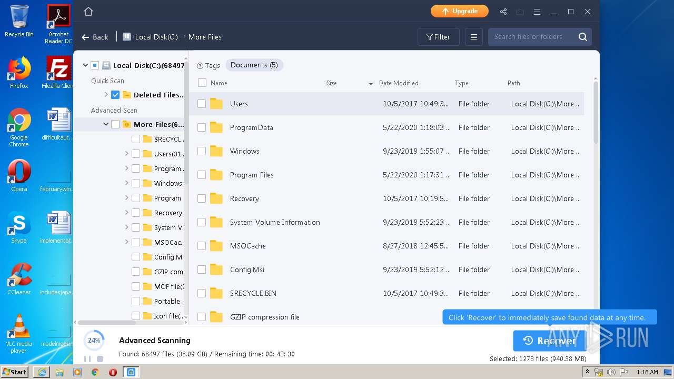The image size is (674, 379).
Task: Select the Documents (5) tag
Action: click(x=254, y=65)
